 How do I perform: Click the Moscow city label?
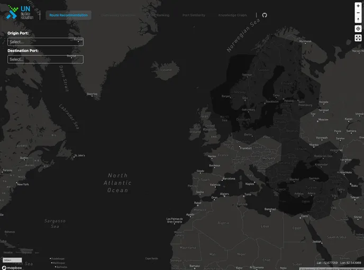click(323, 120)
